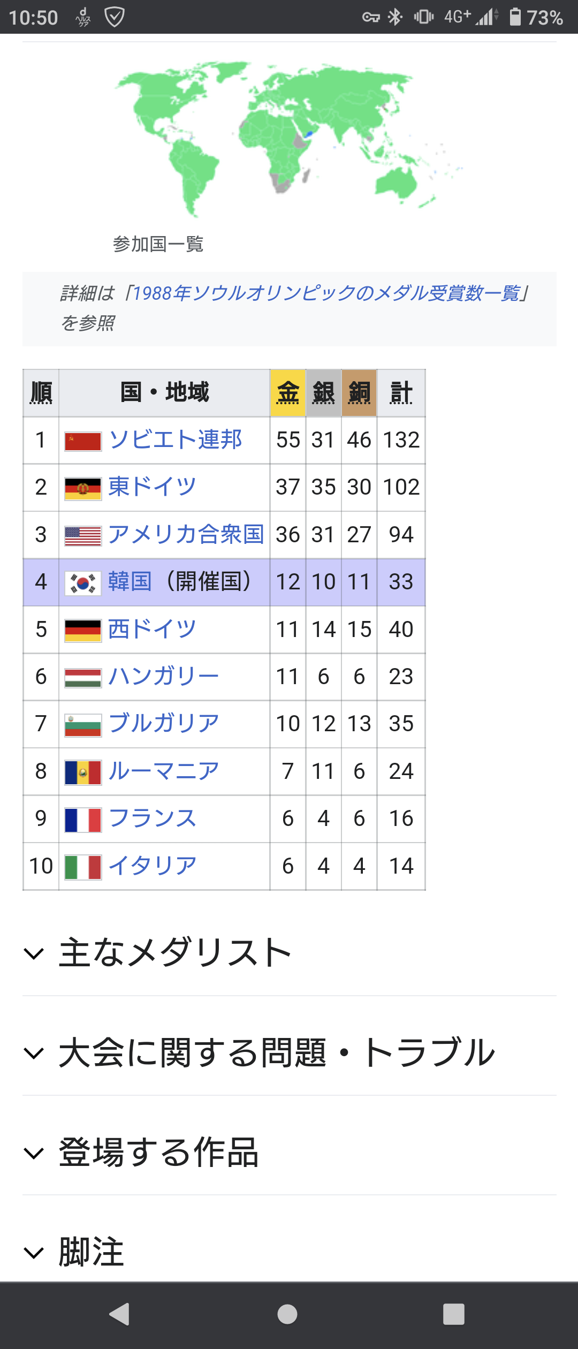Open the フランス link
578x1349 pixels.
coord(153,819)
